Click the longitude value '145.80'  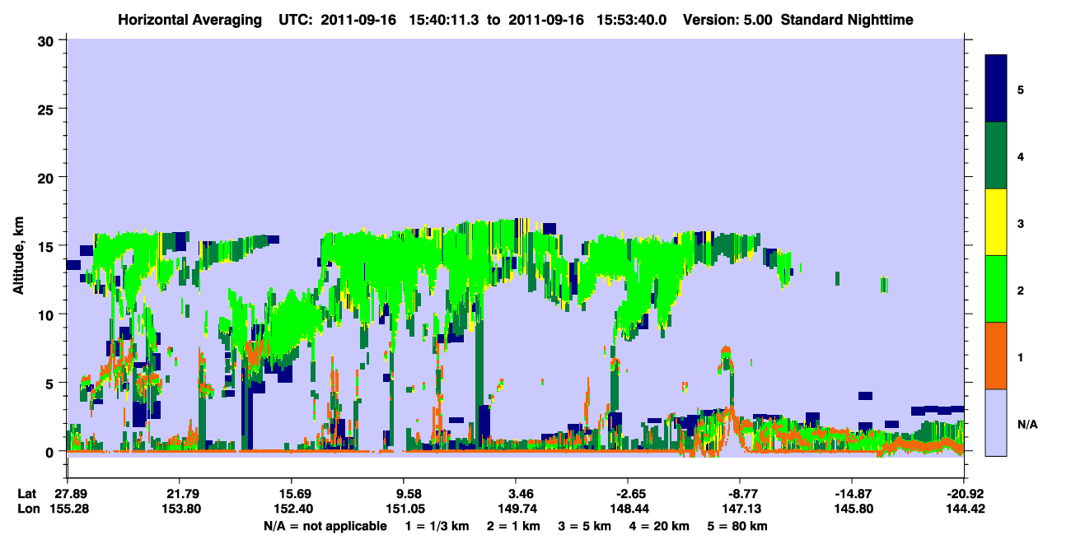(x=852, y=509)
